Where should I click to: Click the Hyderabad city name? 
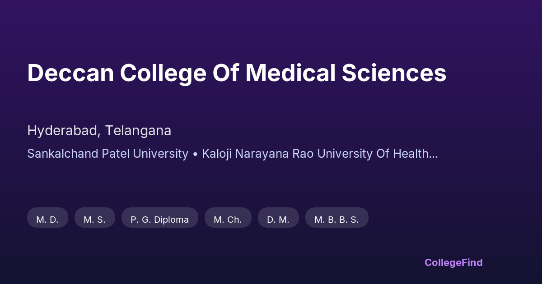[x=63, y=131]
